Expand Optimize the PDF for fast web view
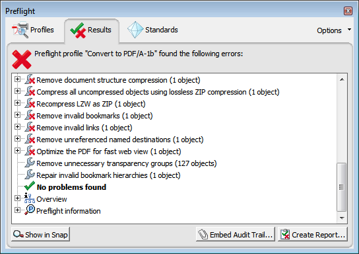 (x=17, y=151)
